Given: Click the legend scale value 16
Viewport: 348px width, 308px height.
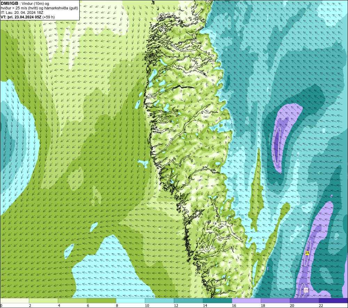Looking at the screenshot, I should 234,306.
